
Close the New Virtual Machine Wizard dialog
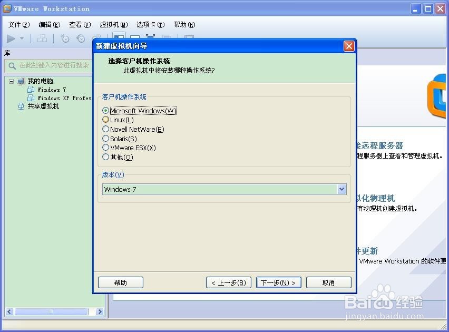click(x=349, y=46)
